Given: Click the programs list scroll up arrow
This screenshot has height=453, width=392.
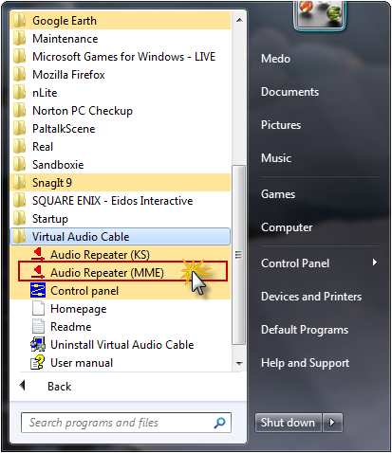Looking at the screenshot, I should pos(239,20).
